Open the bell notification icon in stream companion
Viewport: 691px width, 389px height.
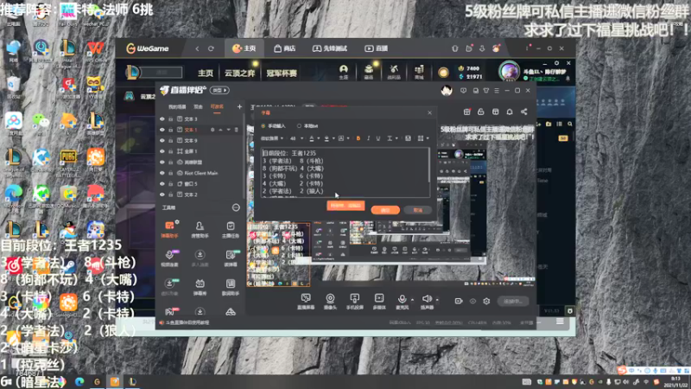coord(510,112)
